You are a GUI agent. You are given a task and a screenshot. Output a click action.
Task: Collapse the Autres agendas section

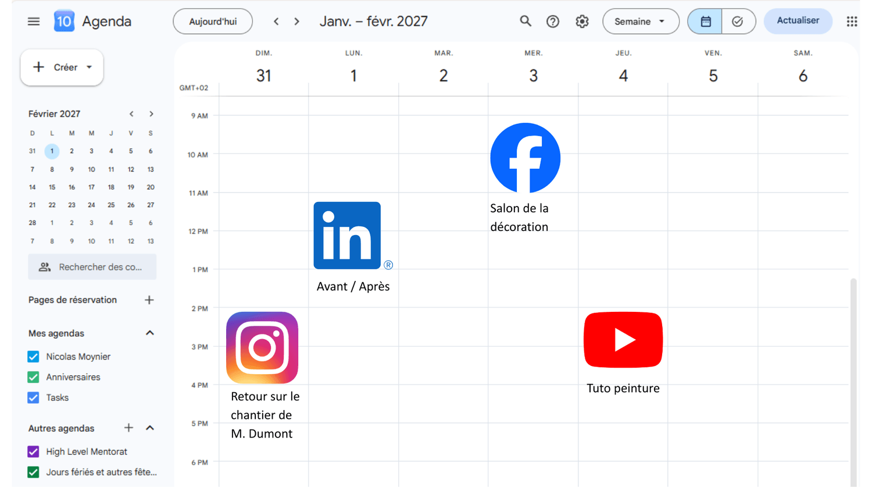click(x=149, y=428)
